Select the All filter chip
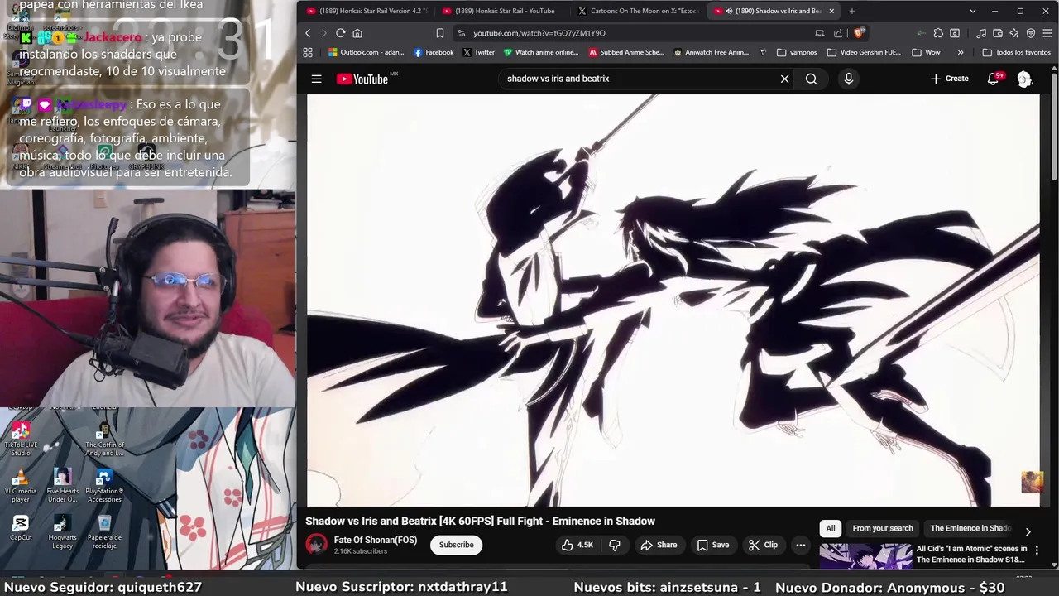The height and width of the screenshot is (596, 1059). (831, 528)
